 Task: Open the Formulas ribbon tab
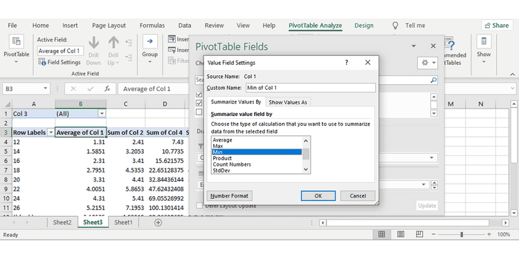pyautogui.click(x=152, y=26)
